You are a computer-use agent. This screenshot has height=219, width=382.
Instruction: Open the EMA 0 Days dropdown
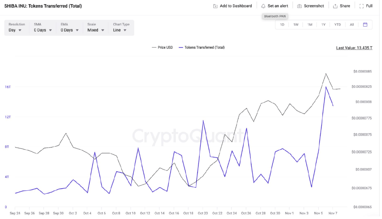tap(70, 27)
